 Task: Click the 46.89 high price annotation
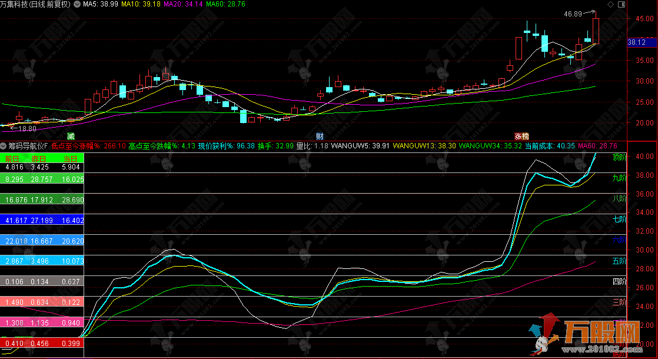click(572, 14)
